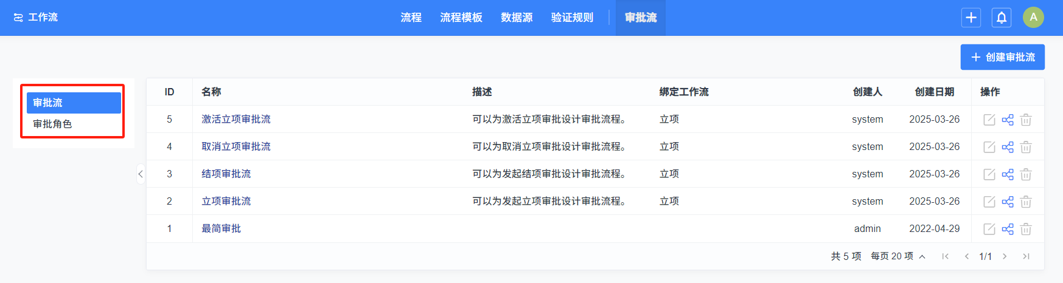Open flow design for 取消立项审批流

tap(1008, 147)
